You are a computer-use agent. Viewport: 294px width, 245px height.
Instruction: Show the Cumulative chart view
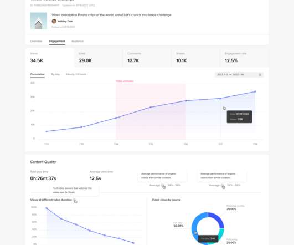tap(37, 74)
